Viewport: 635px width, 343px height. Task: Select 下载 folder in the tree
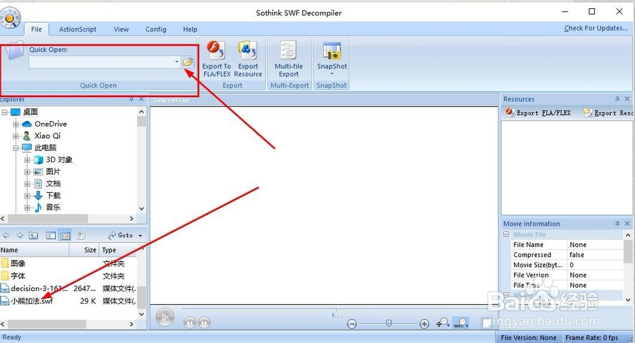tap(53, 195)
